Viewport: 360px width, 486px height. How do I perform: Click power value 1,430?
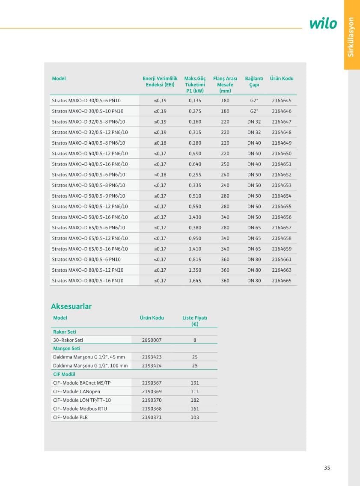pos(195,217)
